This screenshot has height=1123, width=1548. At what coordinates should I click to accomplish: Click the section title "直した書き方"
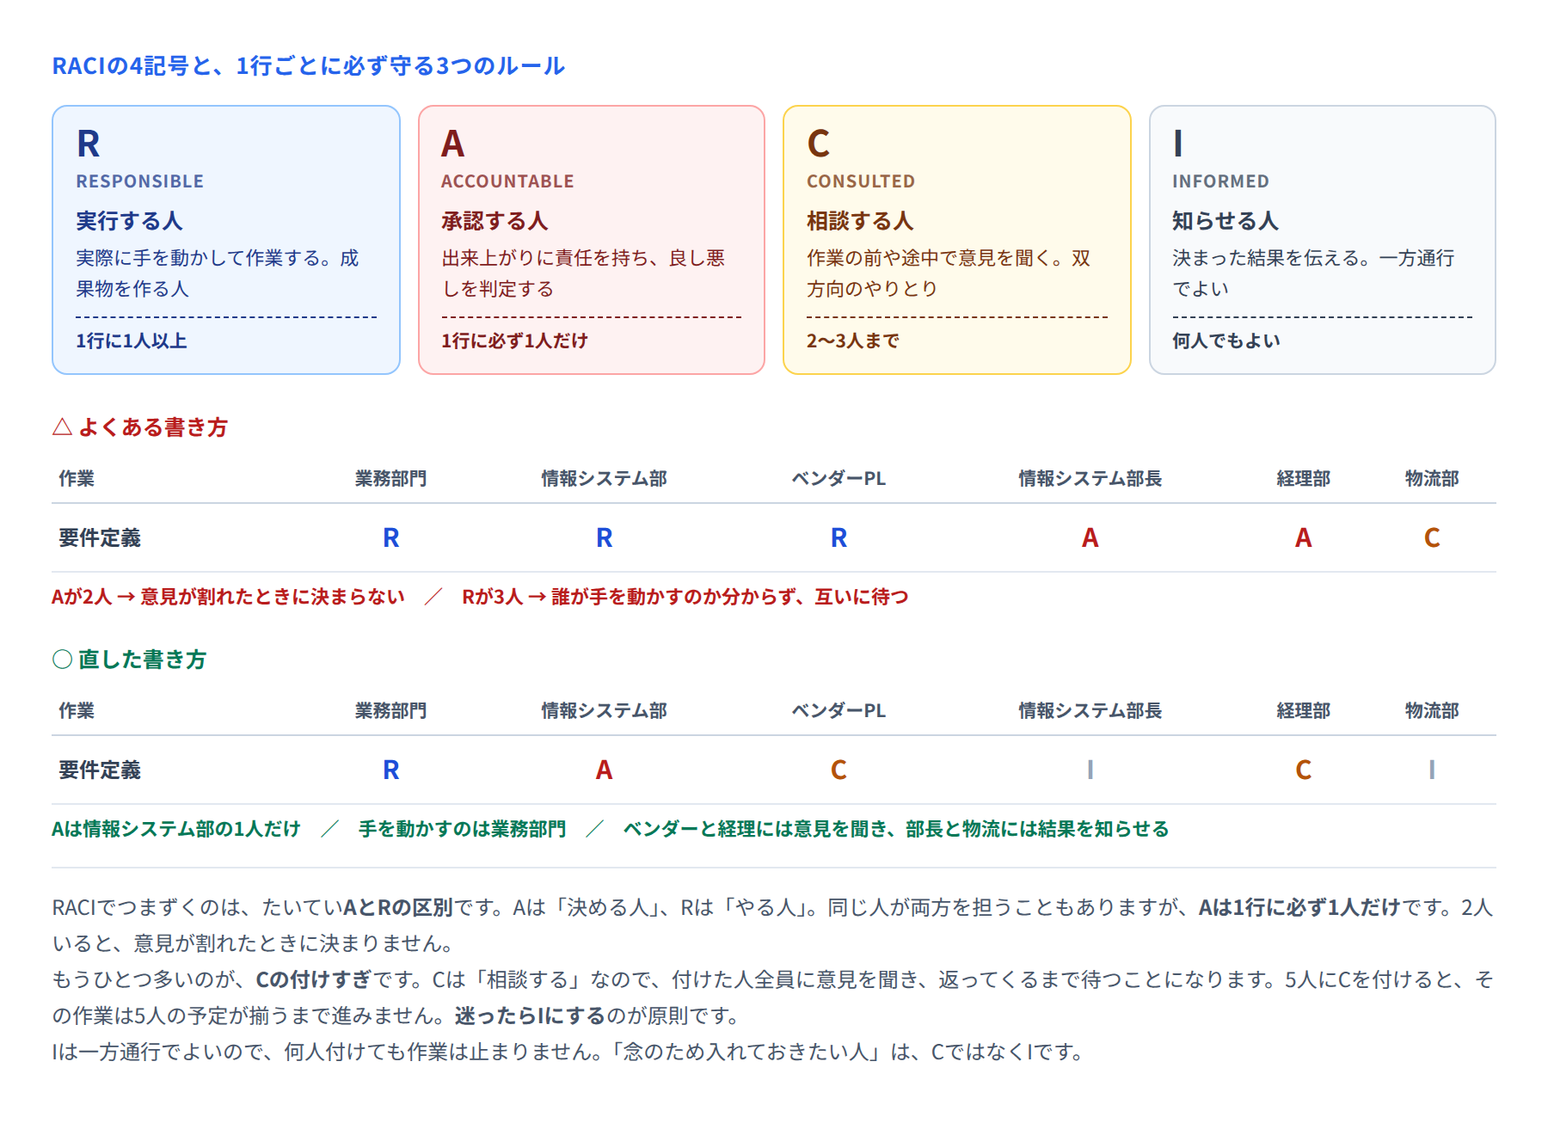coord(143,660)
